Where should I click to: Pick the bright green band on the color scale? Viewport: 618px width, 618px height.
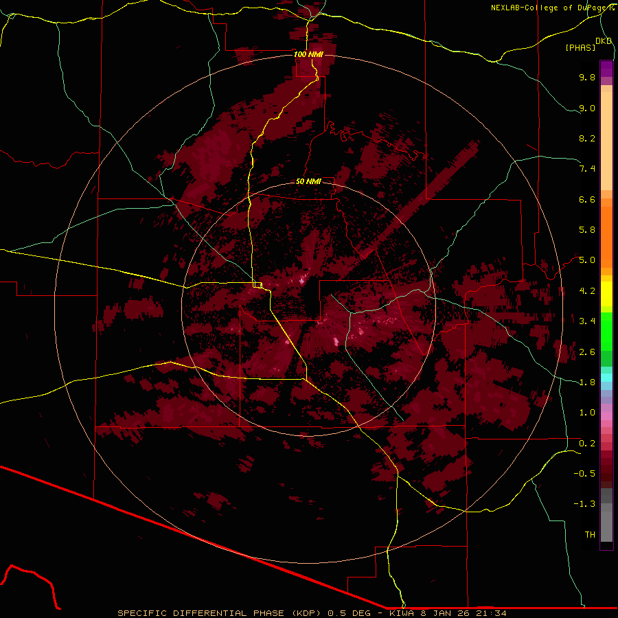point(606,331)
